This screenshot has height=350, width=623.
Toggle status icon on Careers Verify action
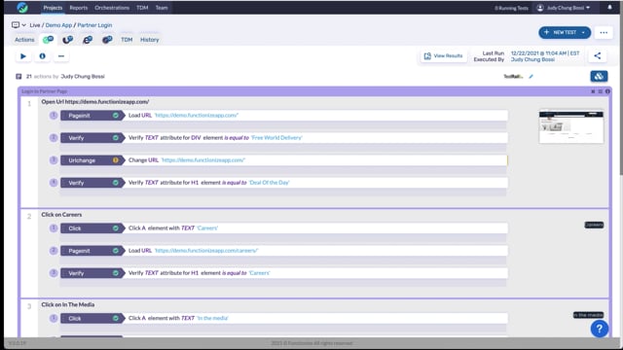coord(116,273)
